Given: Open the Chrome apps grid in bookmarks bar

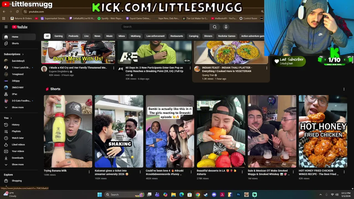Looking at the screenshot, I should [4, 19].
